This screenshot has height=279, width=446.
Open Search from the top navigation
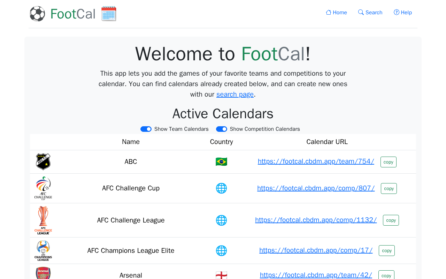click(370, 13)
